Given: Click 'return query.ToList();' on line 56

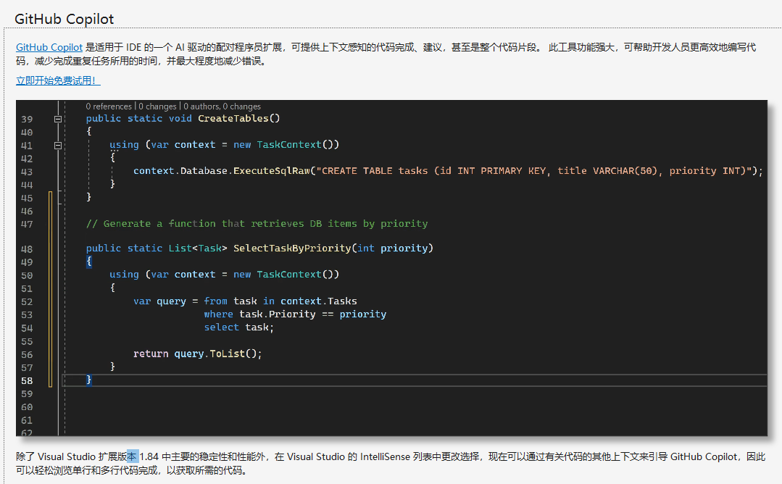Looking at the screenshot, I should (198, 354).
